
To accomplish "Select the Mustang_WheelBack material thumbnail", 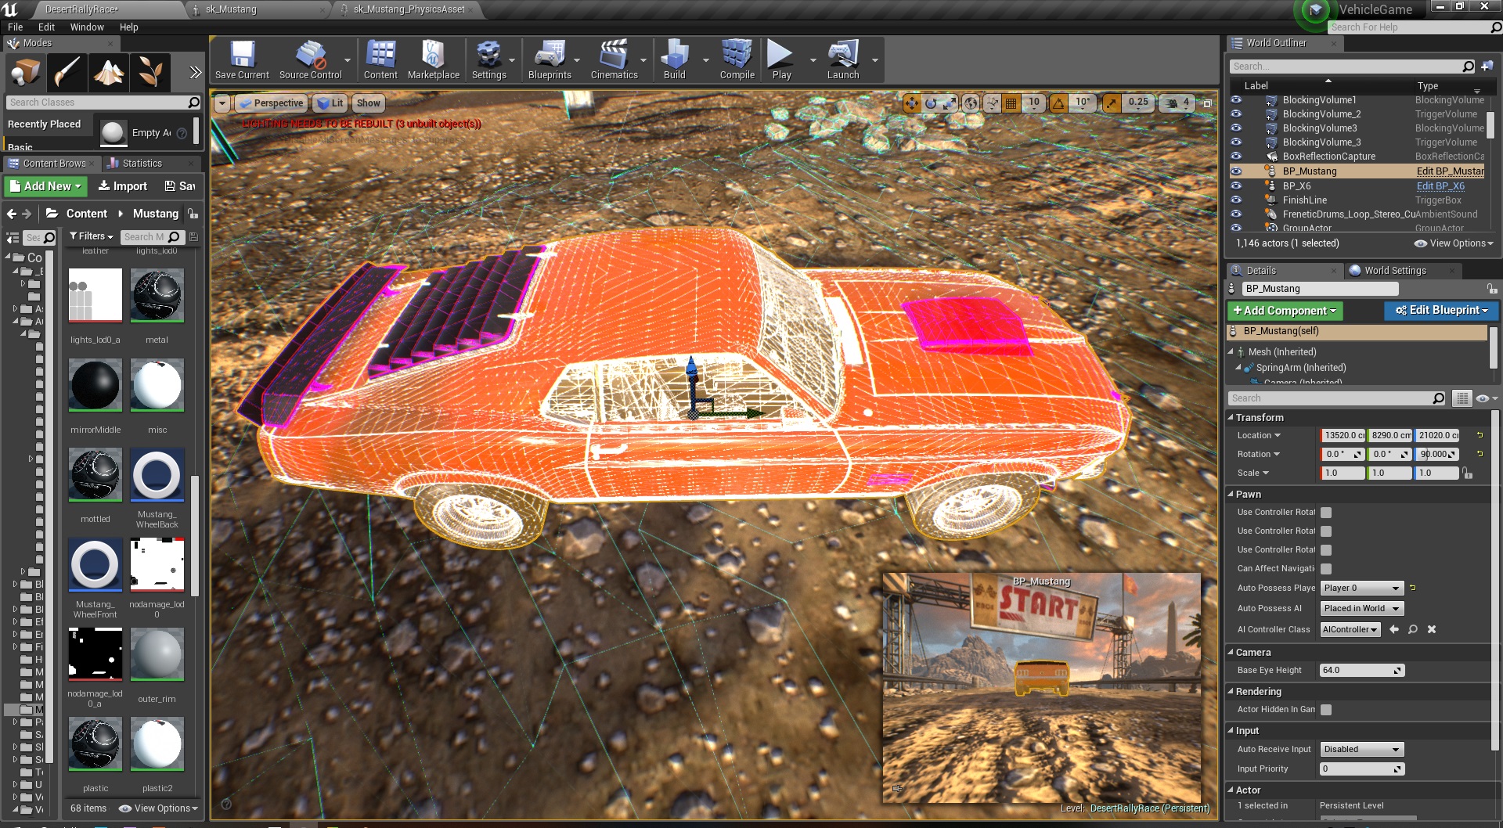I will click(x=157, y=475).
